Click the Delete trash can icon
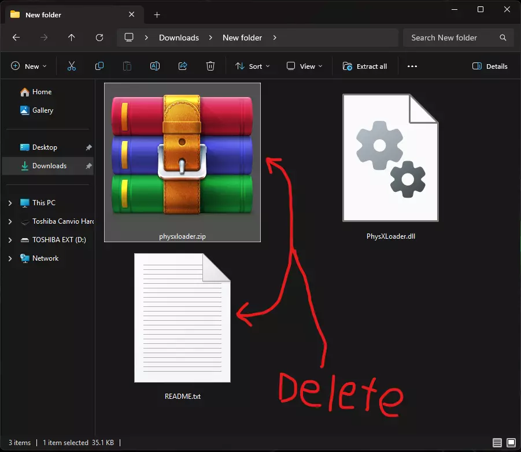Screen dimensions: 521x452 coord(210,66)
